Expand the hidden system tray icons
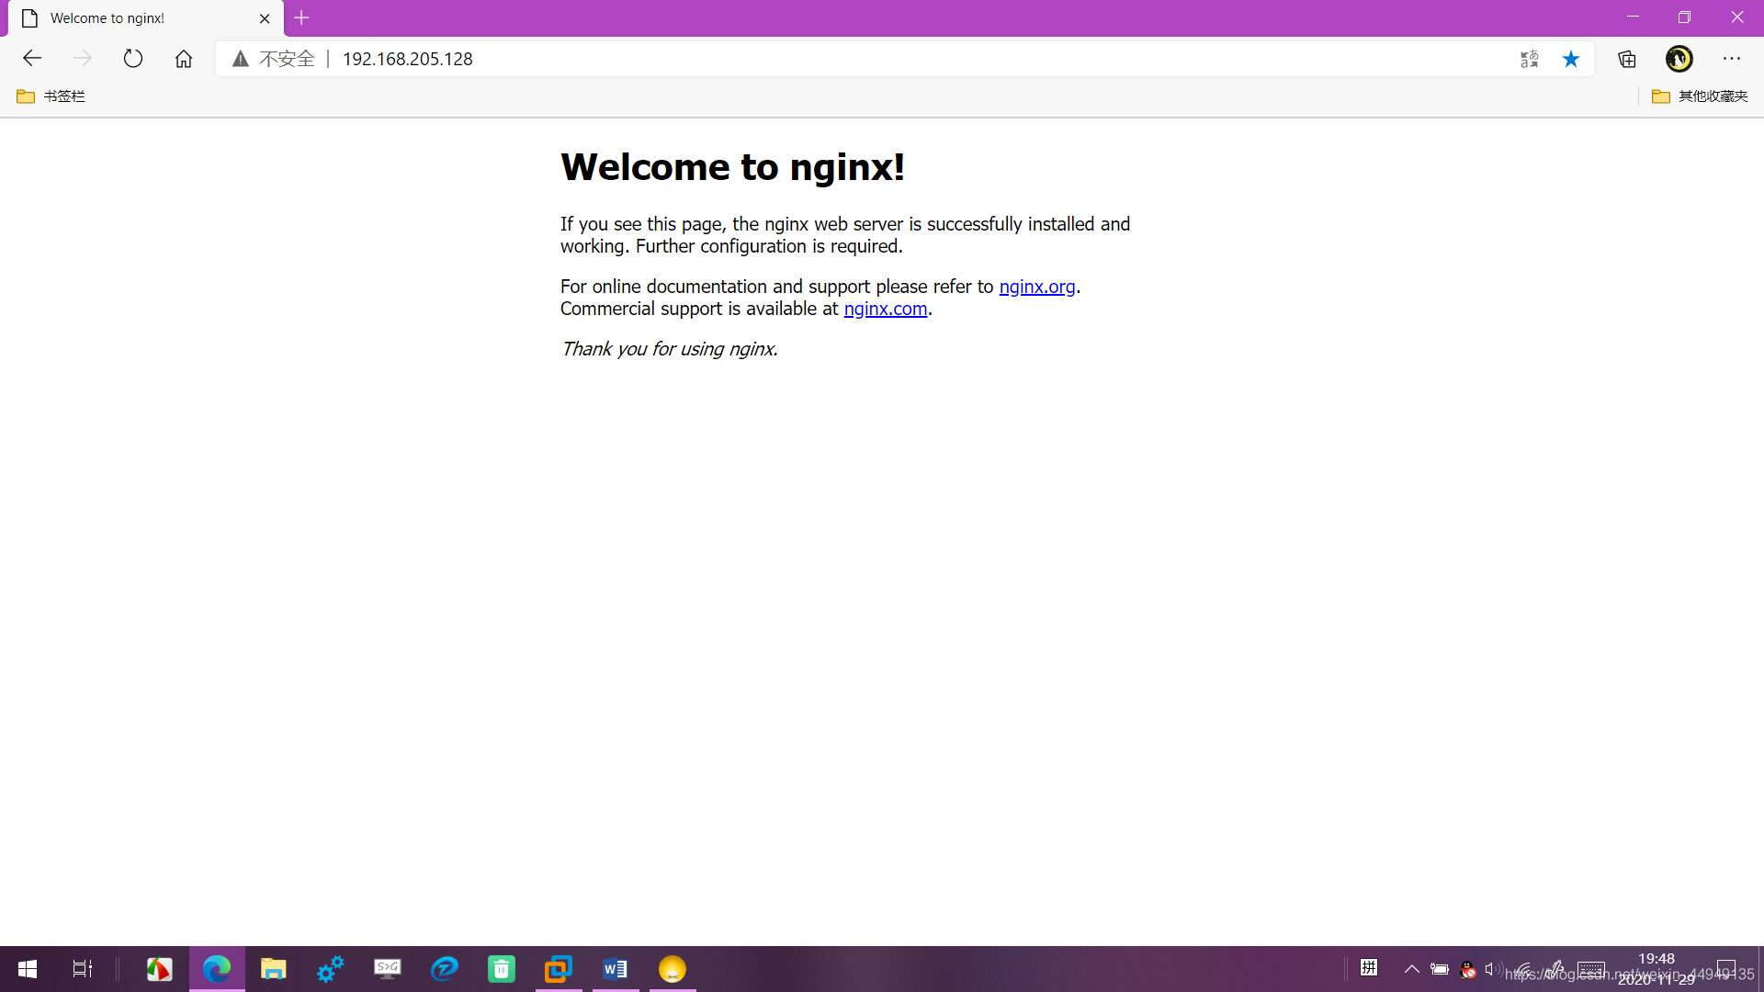Screen dimensions: 1764x992 tap(1412, 969)
